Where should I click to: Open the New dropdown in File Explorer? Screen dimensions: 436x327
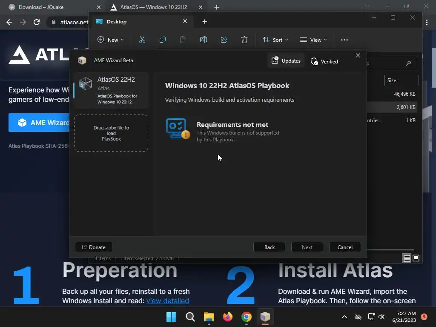pyautogui.click(x=110, y=40)
